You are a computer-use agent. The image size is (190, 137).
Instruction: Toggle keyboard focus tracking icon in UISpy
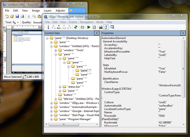[101, 27]
